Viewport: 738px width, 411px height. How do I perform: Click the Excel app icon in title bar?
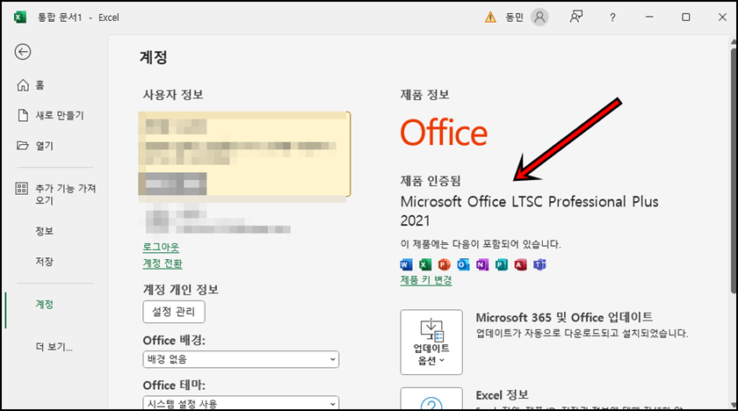(x=19, y=18)
